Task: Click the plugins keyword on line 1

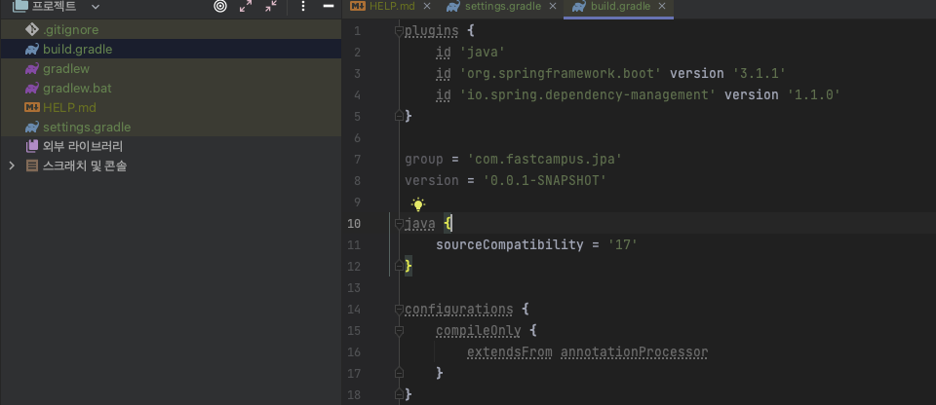Action: click(432, 31)
